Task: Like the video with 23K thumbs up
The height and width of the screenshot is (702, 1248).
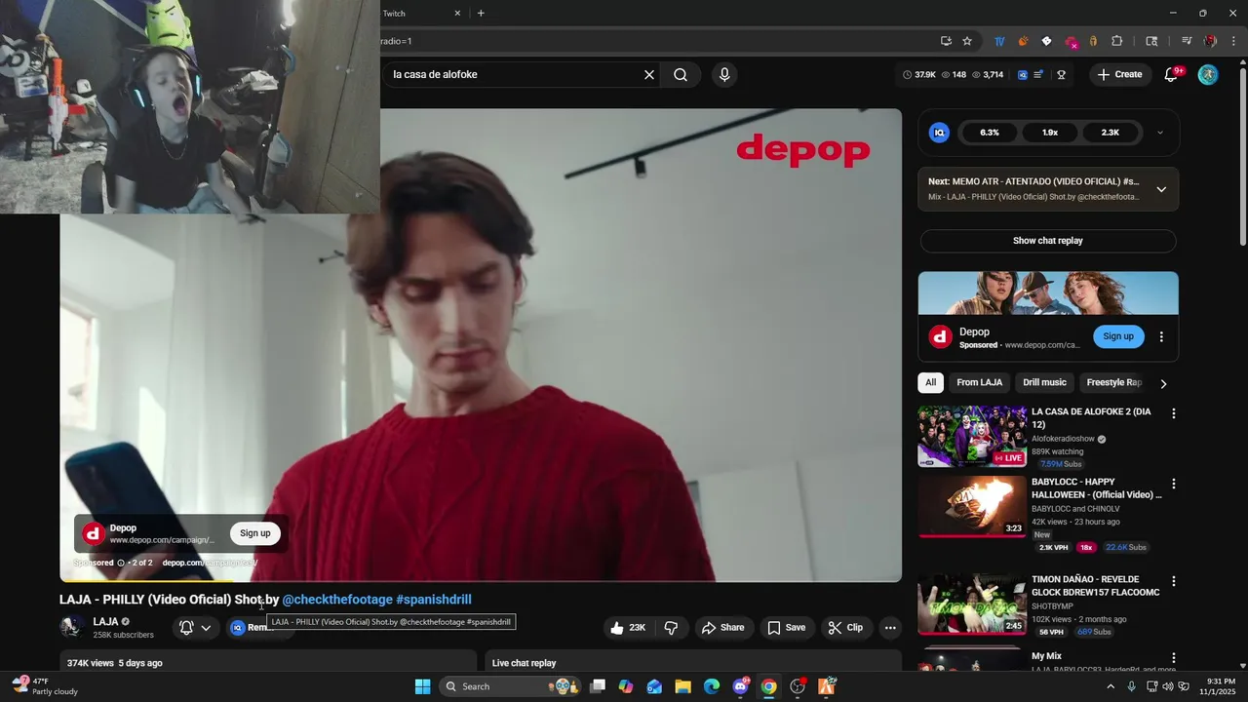Action: 627,628
